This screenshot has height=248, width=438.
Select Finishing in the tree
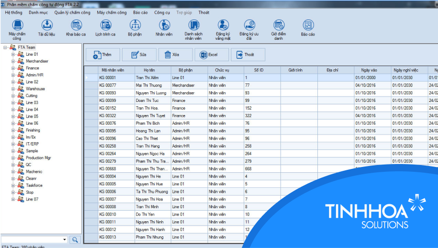tap(33, 130)
